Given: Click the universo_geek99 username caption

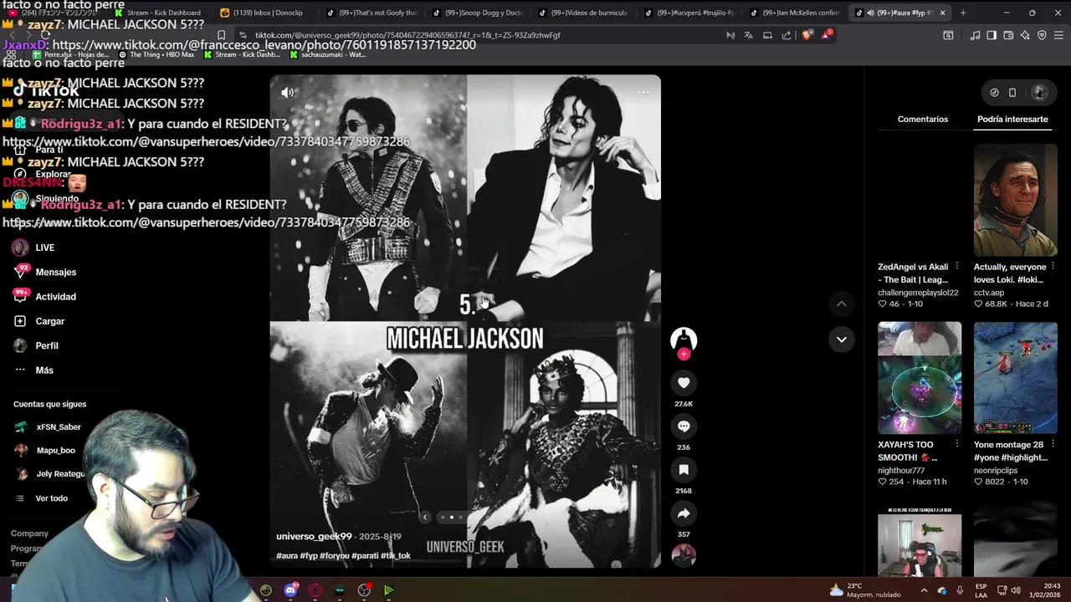Looking at the screenshot, I should [x=314, y=536].
